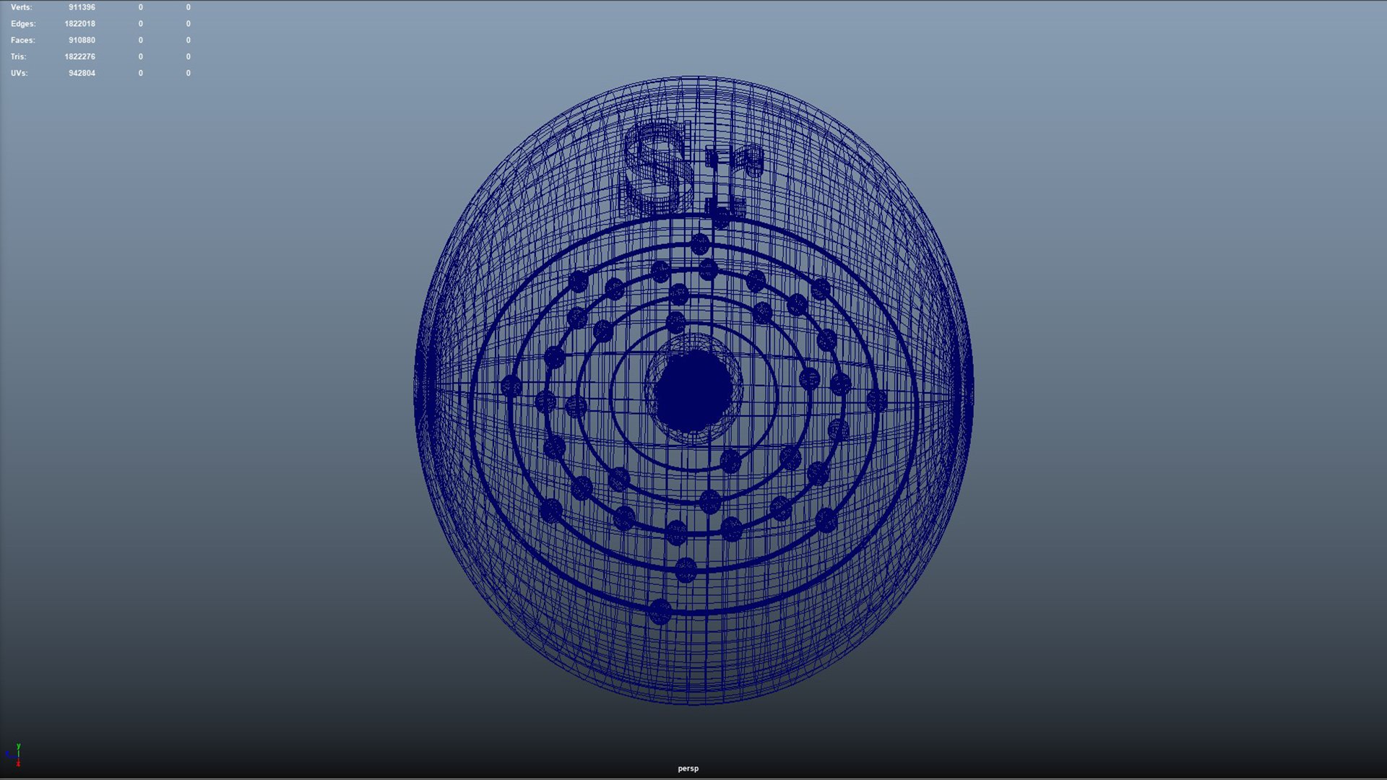Click the persp camera name label
The height and width of the screenshot is (780, 1387).
(x=688, y=768)
